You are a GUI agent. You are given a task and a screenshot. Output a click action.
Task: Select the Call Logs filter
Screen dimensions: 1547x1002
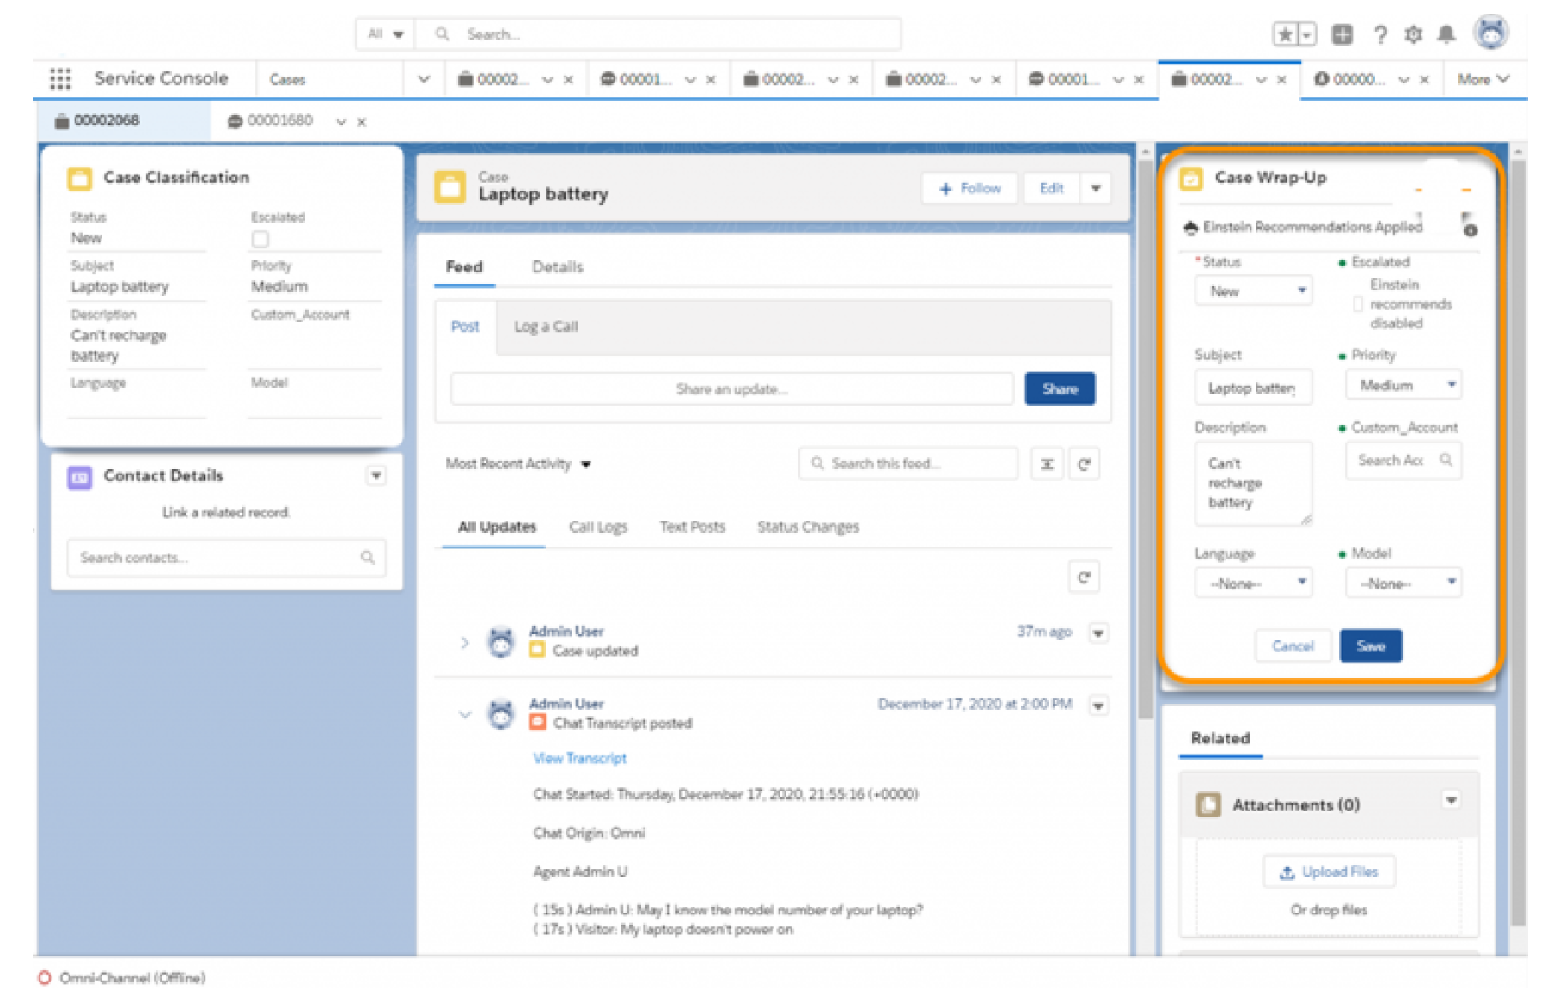[598, 527]
